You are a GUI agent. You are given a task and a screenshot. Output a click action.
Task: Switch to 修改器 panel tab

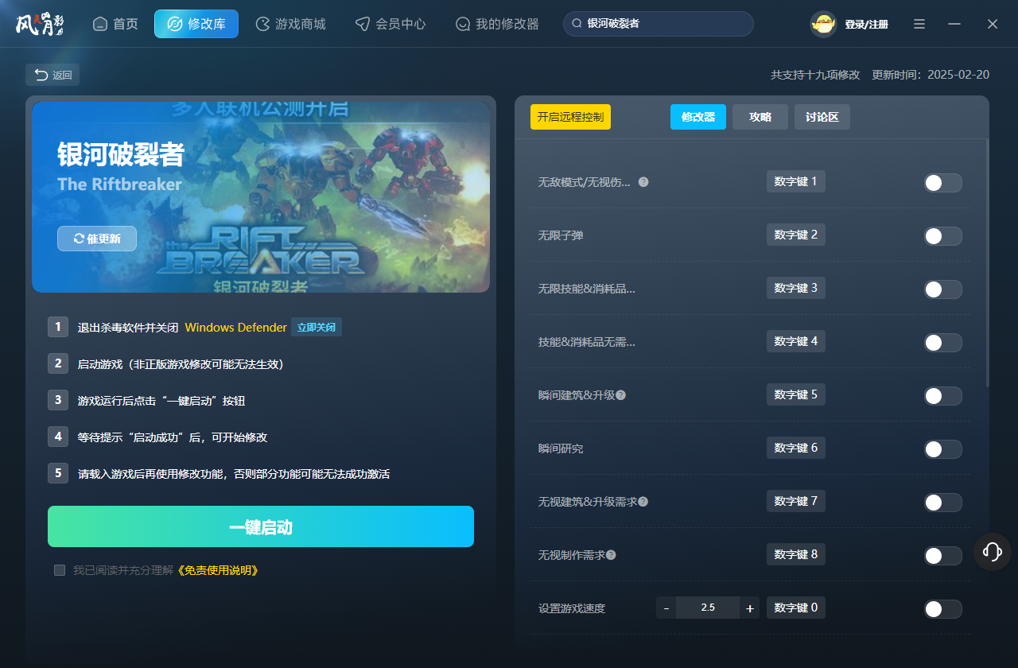pyautogui.click(x=698, y=117)
